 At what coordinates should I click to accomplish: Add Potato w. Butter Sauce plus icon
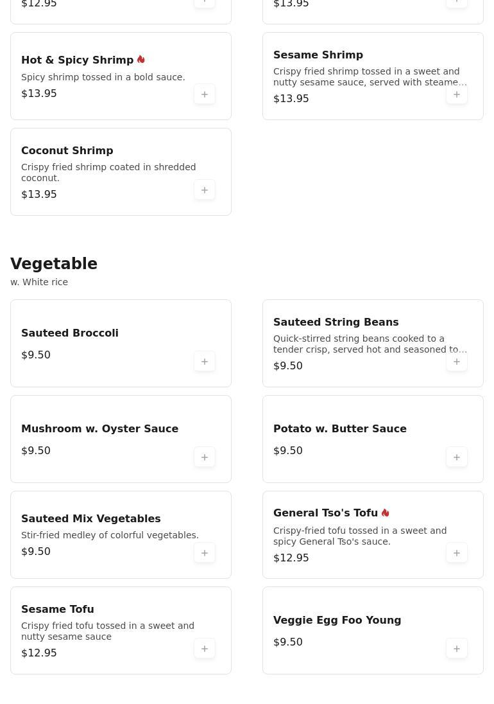pos(456,457)
